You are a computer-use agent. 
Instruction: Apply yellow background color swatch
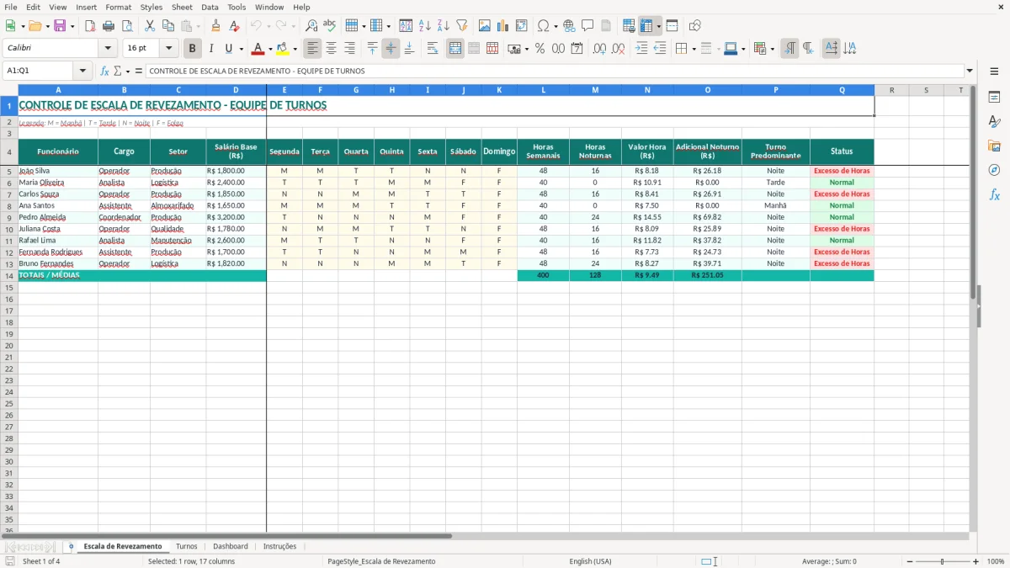coord(283,49)
